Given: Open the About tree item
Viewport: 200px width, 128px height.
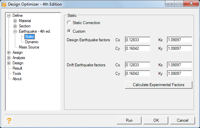Looking at the screenshot, I should (x=17, y=79).
